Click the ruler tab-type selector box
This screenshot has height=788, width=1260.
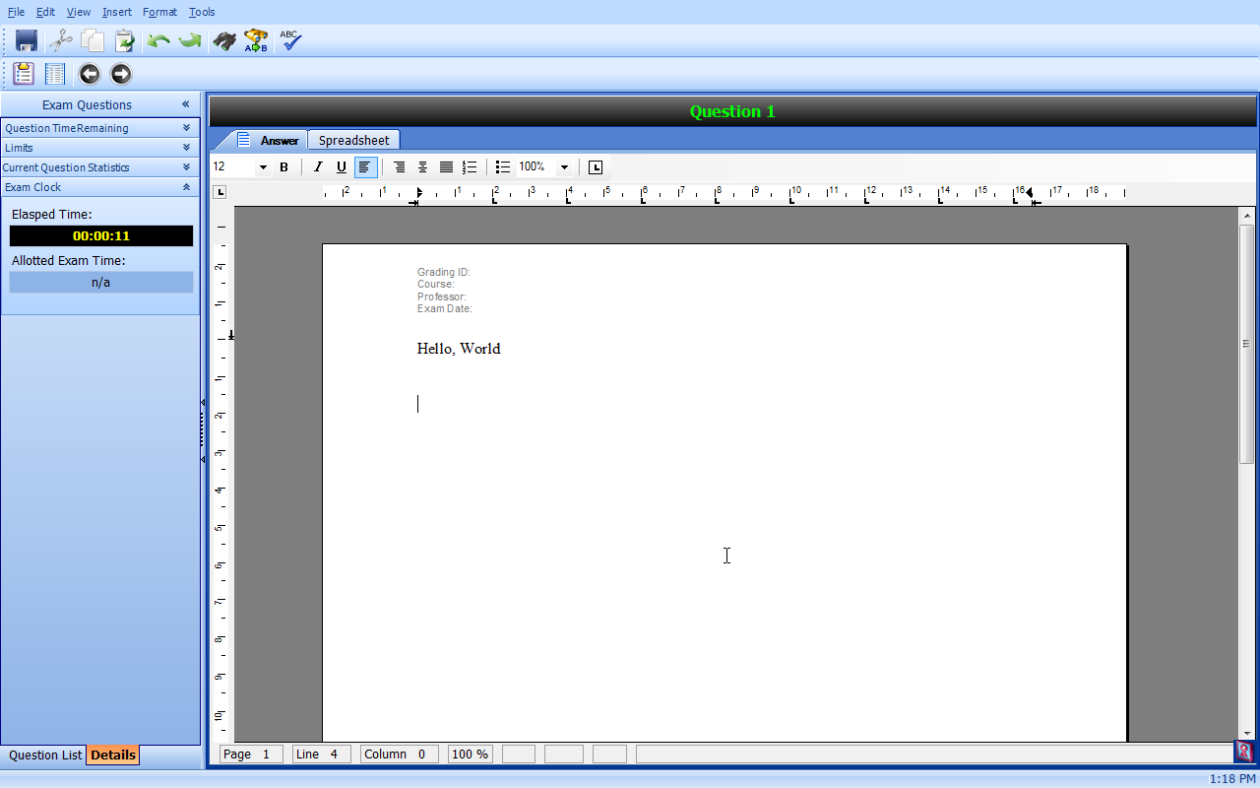click(220, 192)
